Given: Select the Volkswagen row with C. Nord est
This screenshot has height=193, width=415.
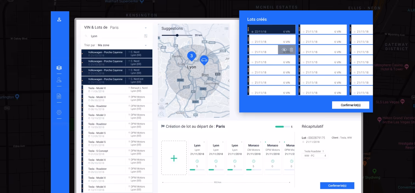Looking at the screenshot, I should (x=117, y=81).
